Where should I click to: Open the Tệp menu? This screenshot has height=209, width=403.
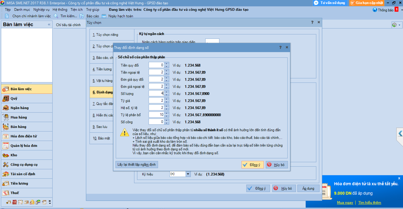tap(8, 9)
